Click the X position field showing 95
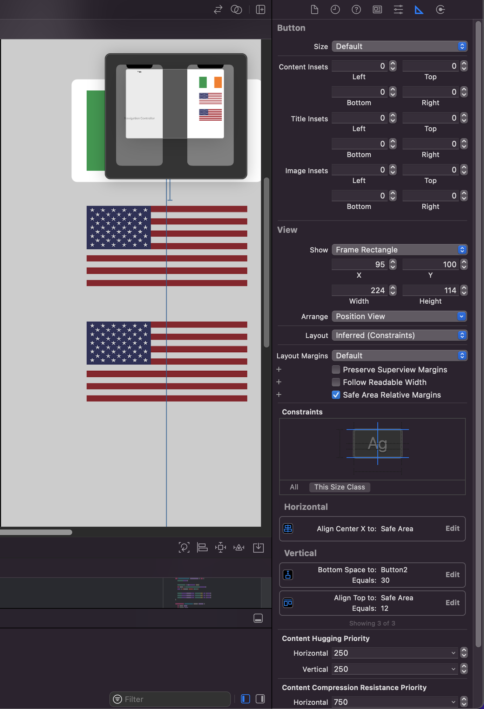Image resolution: width=484 pixels, height=709 pixels. point(360,264)
